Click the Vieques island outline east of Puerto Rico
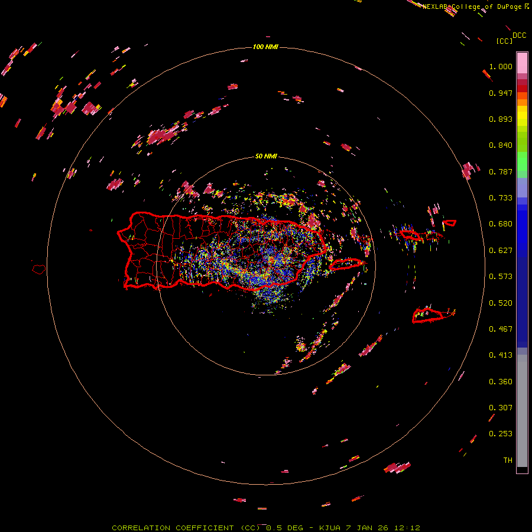 [347, 264]
